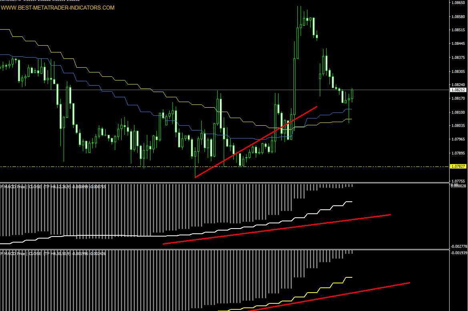Click the 1.08170 price scale value
This screenshot has height=311, width=468.
pos(458,98)
